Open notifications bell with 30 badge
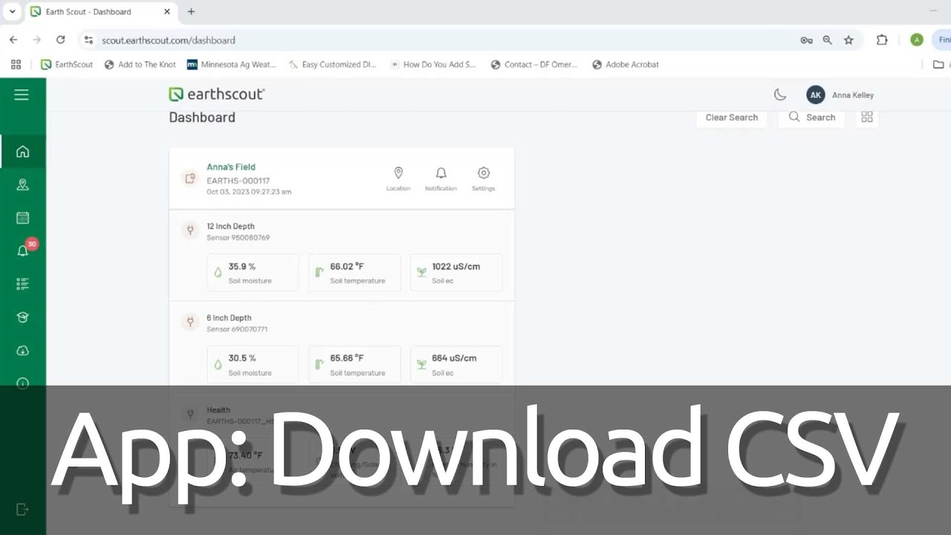This screenshot has height=535, width=951. pyautogui.click(x=23, y=250)
